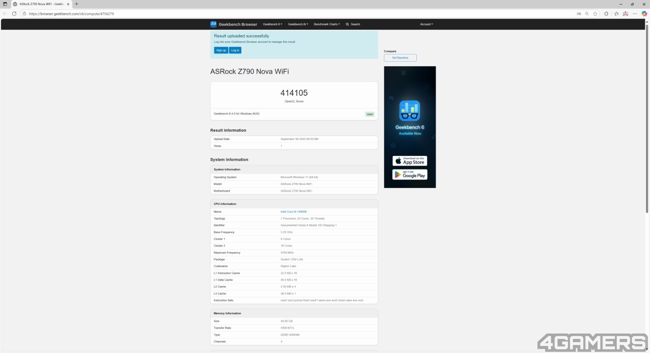Screen dimensions: 650x353
Task: Open the Intel Core i9-14900K link
Action: pyautogui.click(x=294, y=212)
